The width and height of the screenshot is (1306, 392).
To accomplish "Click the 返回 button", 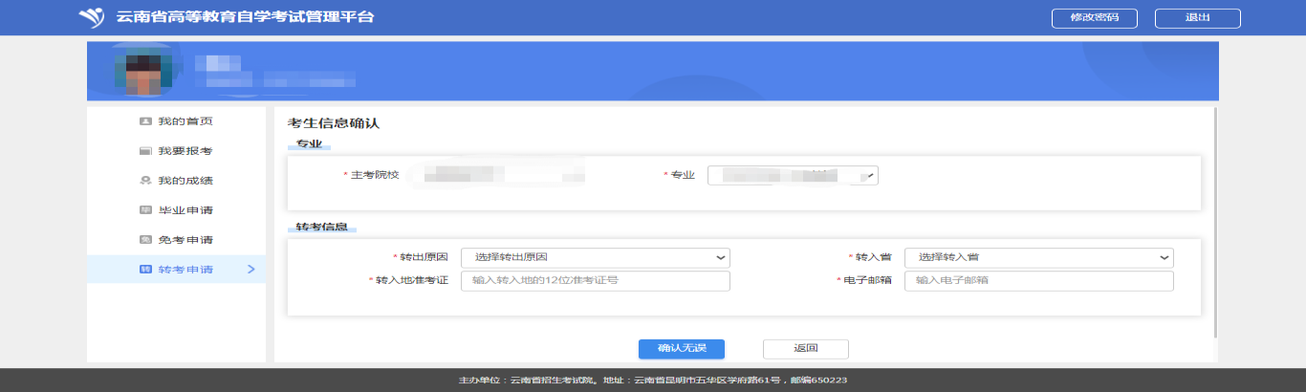I will 805,348.
